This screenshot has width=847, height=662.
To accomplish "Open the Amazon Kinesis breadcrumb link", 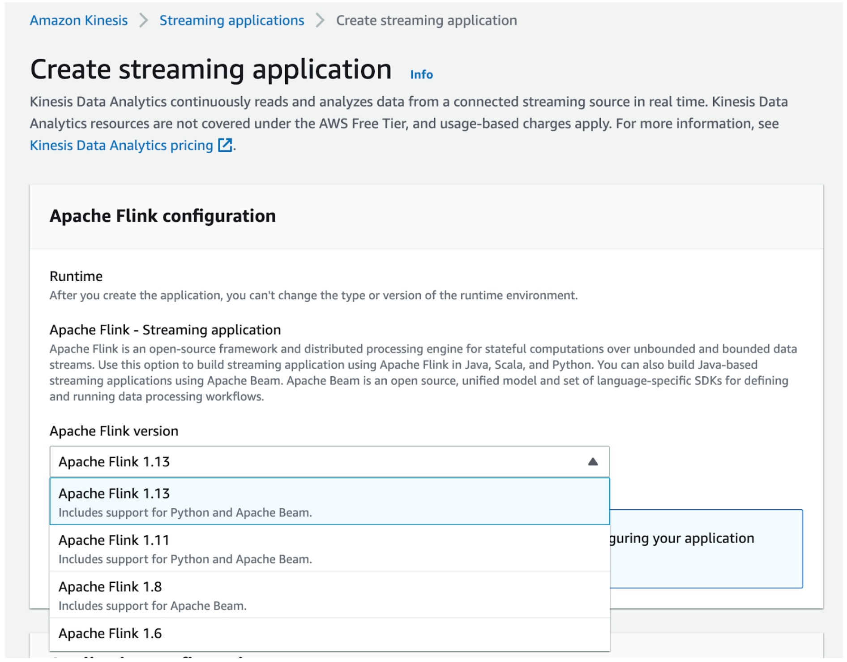I will 79,20.
